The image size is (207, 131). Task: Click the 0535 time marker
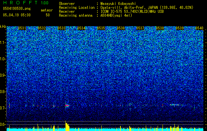[101, 28]
